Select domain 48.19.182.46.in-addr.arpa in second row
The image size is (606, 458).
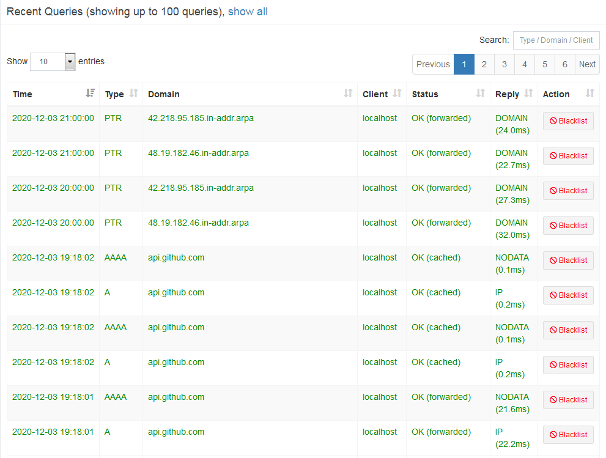pos(198,153)
